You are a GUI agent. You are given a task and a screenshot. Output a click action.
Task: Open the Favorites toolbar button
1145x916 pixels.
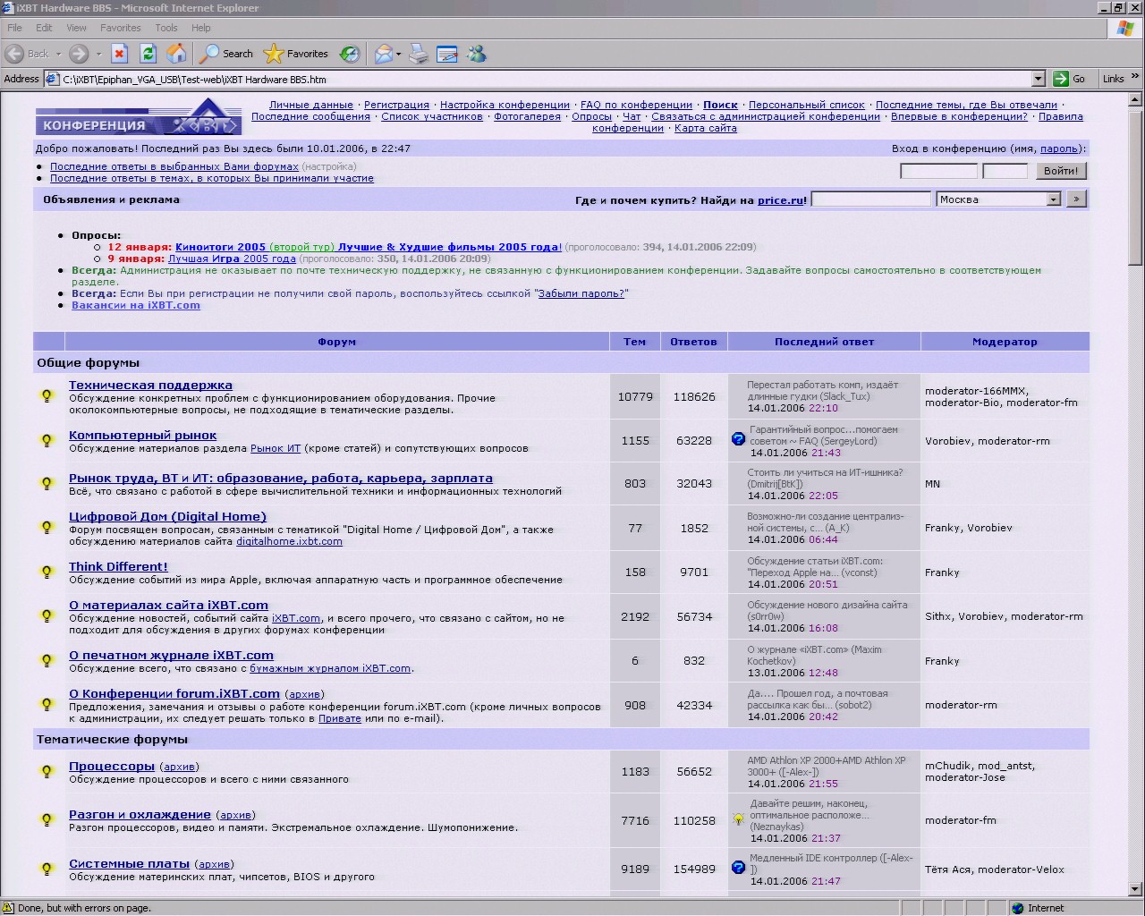pyautogui.click(x=297, y=54)
